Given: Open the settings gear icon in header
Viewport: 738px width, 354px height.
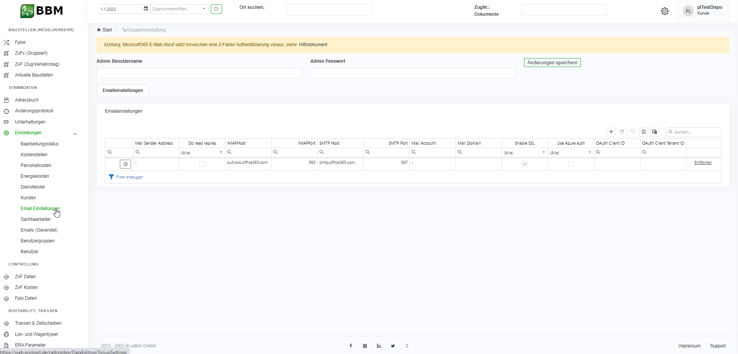Looking at the screenshot, I should (x=665, y=11).
